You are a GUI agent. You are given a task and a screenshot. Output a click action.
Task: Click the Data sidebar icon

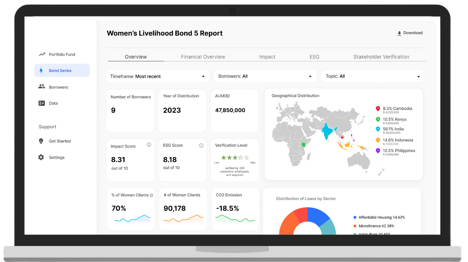pos(42,103)
